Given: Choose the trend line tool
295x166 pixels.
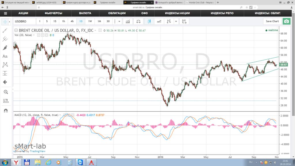Looking at the screenshot, I should coord(5,30).
